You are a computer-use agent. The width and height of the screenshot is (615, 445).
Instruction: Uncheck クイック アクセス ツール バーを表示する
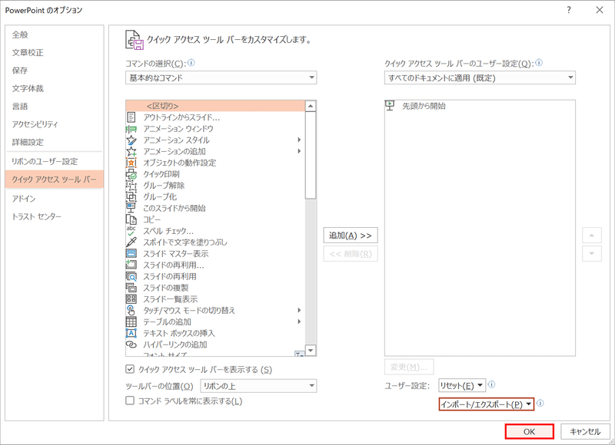tap(130, 369)
